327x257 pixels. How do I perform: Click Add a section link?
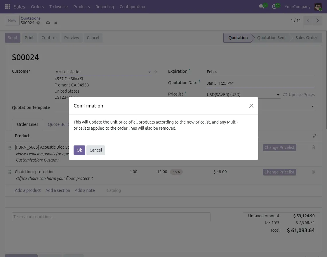click(x=58, y=190)
